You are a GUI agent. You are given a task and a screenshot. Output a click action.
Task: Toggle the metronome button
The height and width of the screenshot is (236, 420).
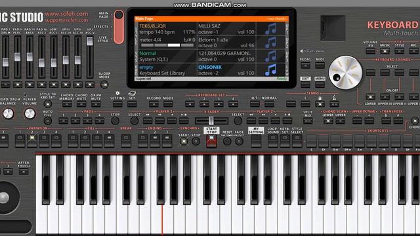(334, 104)
